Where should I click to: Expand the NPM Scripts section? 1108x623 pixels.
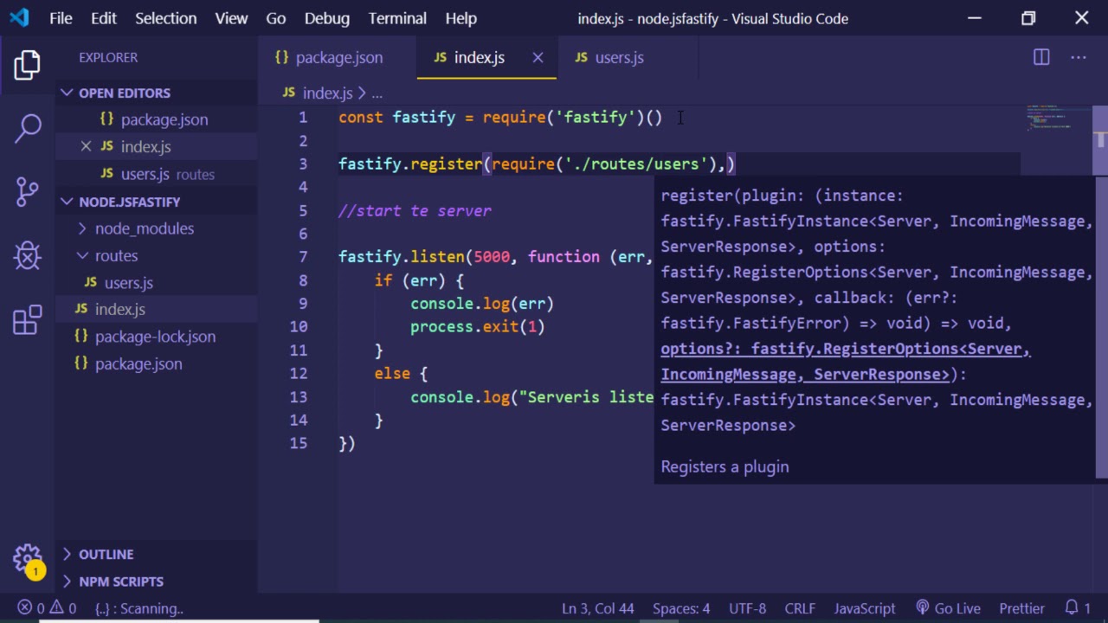tap(120, 581)
